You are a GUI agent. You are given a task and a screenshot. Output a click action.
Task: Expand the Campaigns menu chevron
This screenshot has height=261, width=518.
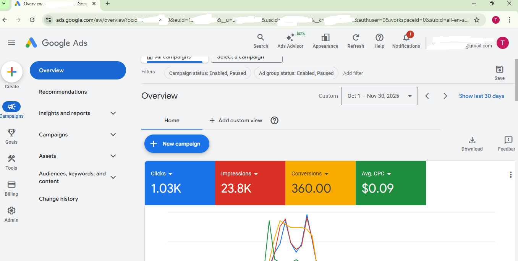click(x=113, y=135)
